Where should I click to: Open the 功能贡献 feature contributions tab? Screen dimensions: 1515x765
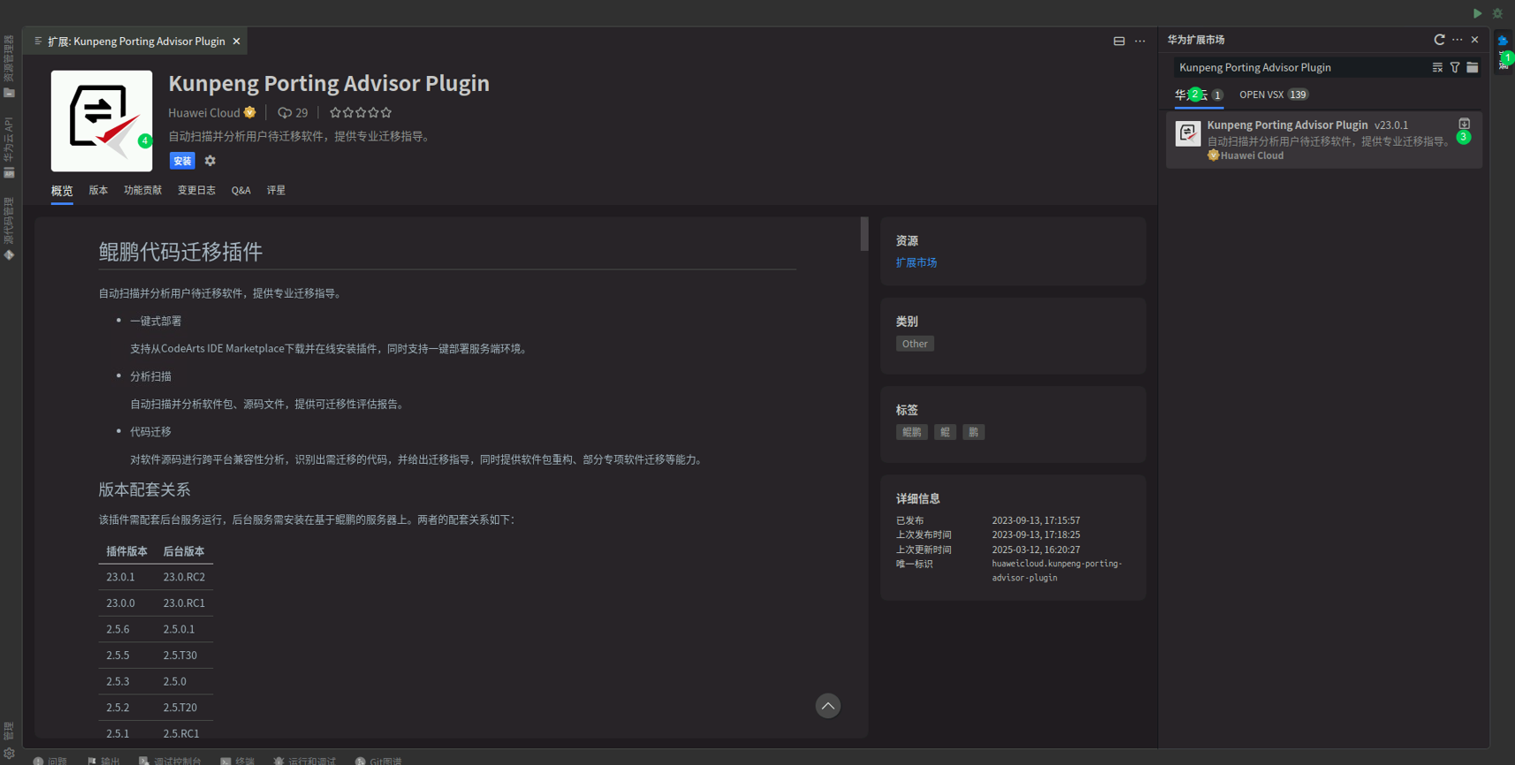click(x=142, y=191)
